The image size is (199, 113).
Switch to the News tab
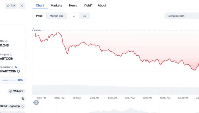pyautogui.click(x=73, y=5)
